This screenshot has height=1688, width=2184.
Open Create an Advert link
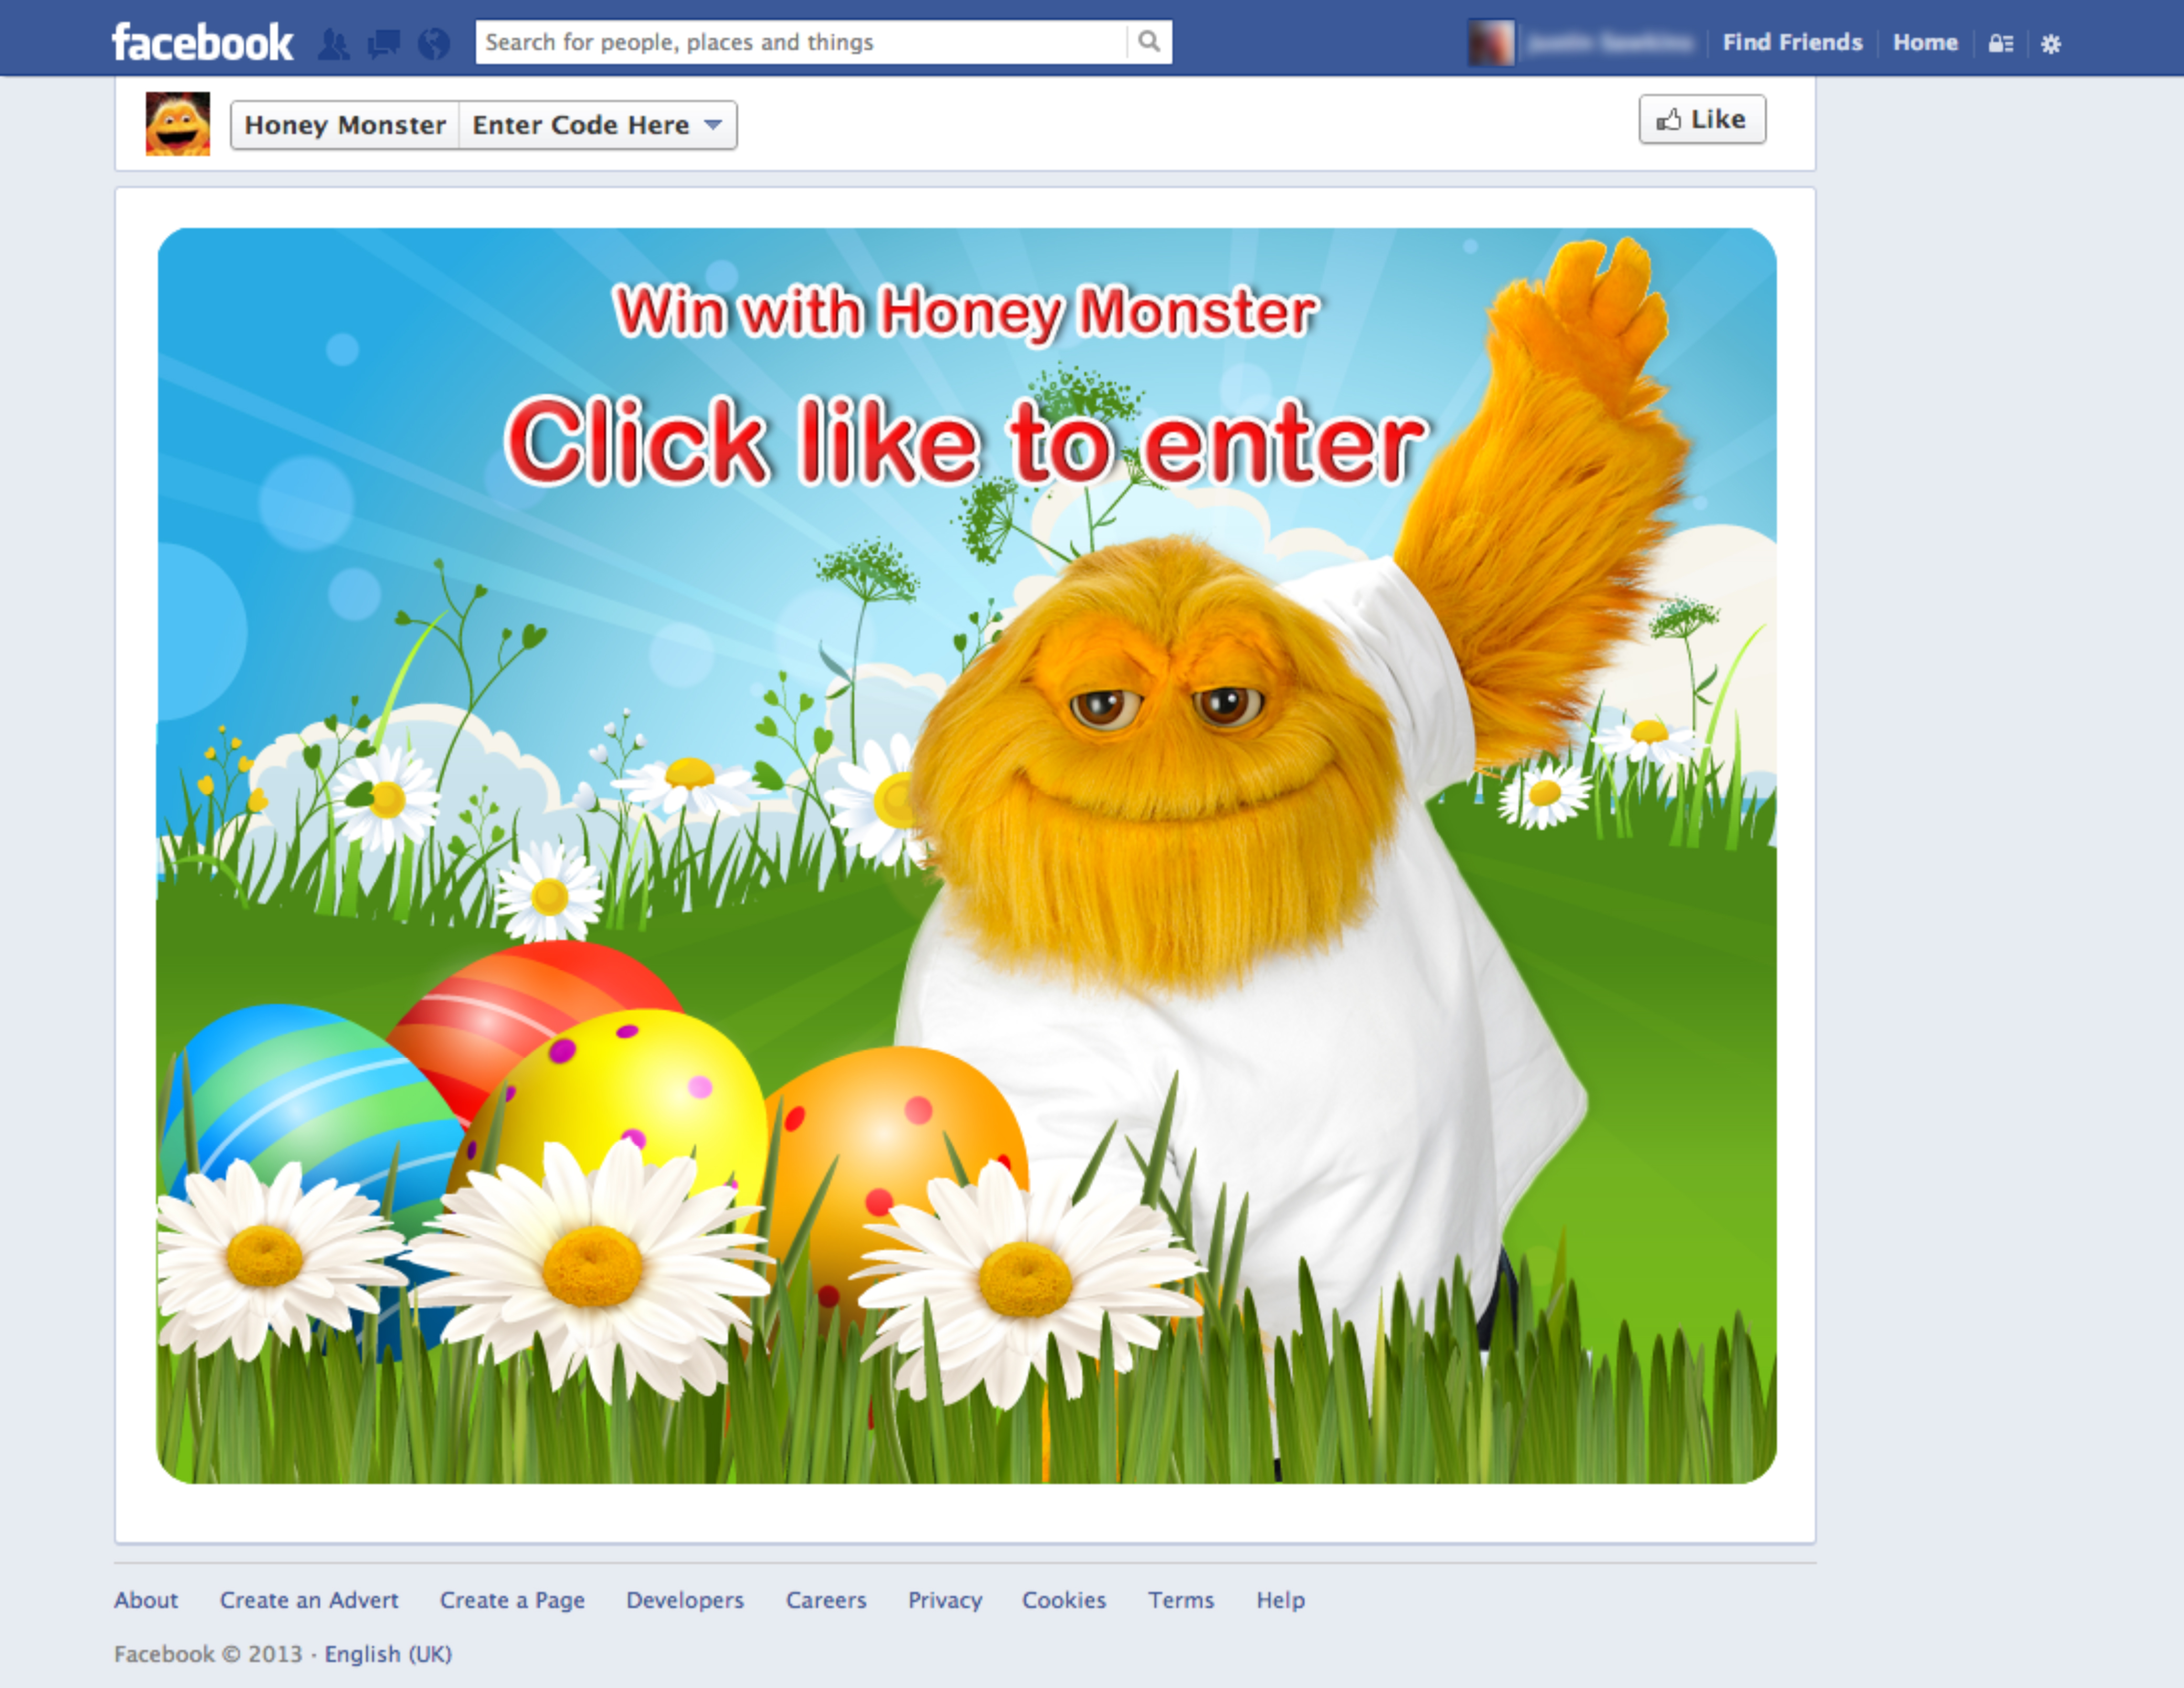coord(309,1600)
